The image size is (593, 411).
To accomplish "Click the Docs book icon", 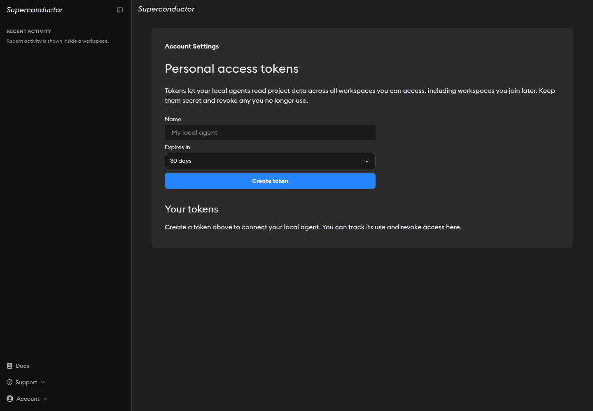I will (9, 366).
